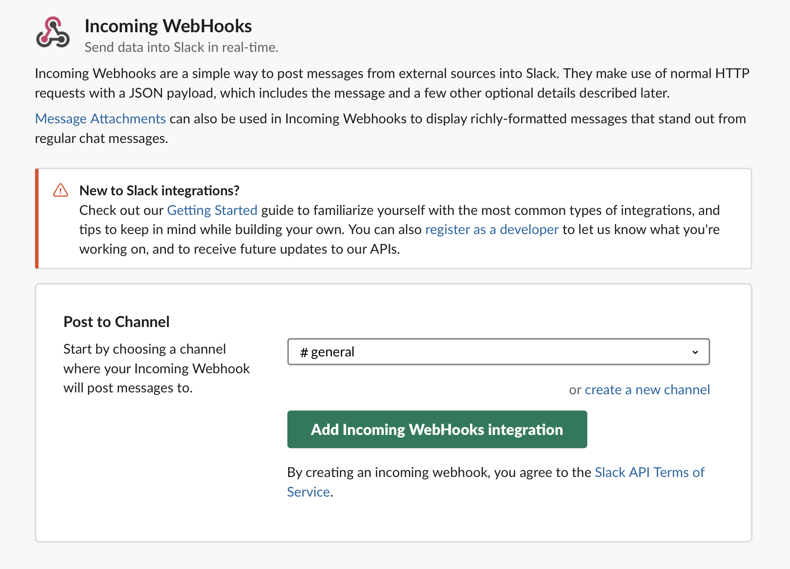790x569 pixels.
Task: Click the Send data into Slack subtitle
Action: pyautogui.click(x=181, y=47)
